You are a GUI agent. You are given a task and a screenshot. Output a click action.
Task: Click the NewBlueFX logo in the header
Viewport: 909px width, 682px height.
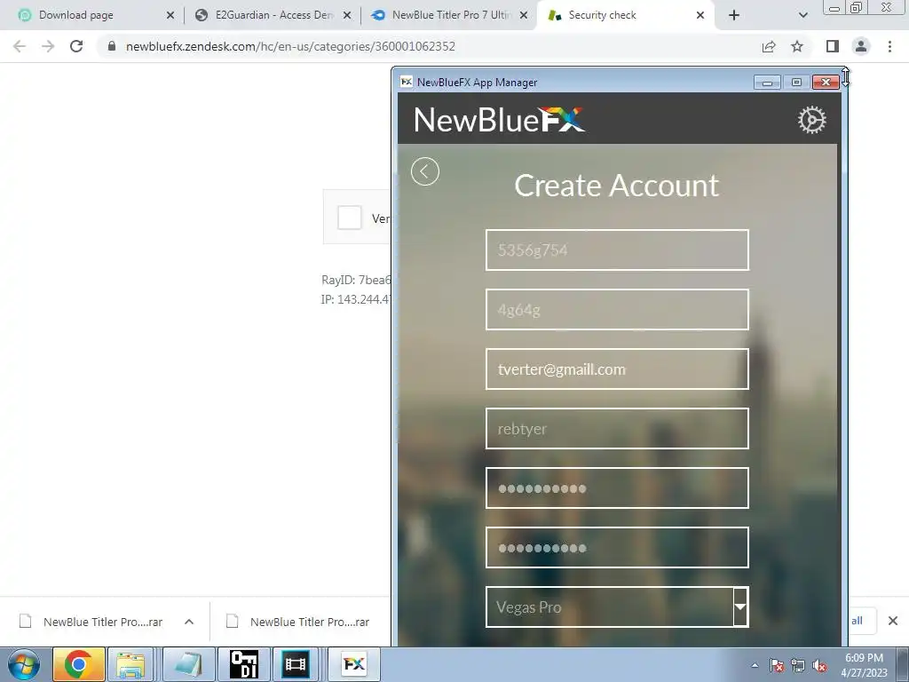[x=499, y=120]
